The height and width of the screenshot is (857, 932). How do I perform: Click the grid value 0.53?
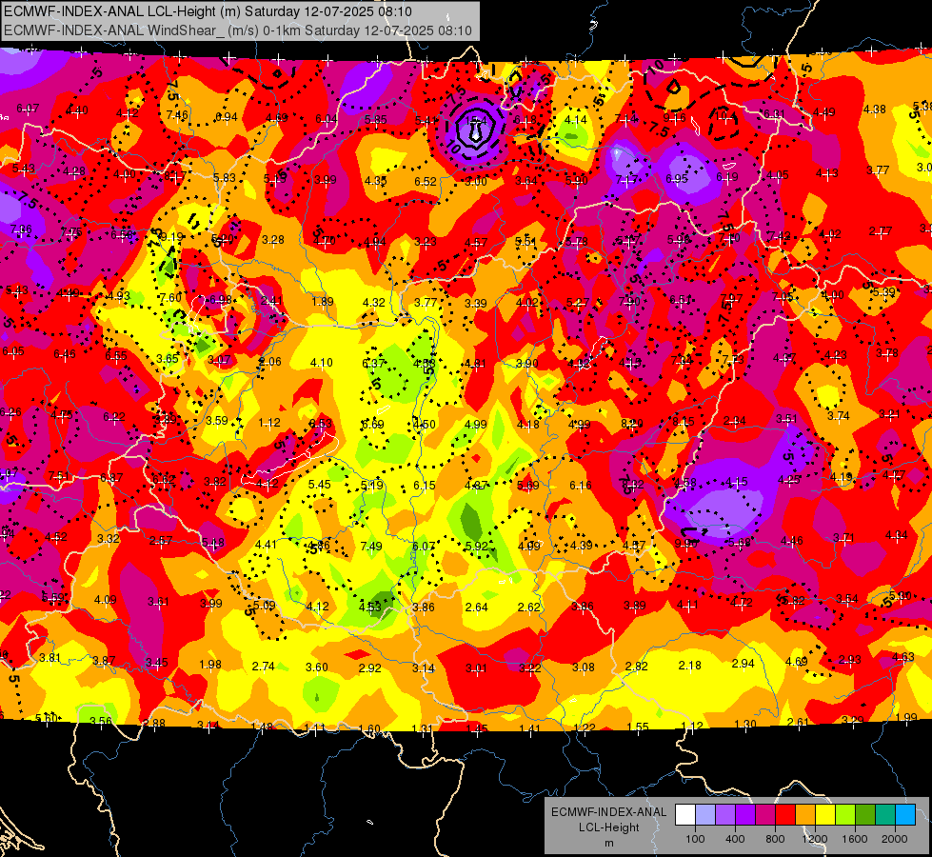coord(321,424)
